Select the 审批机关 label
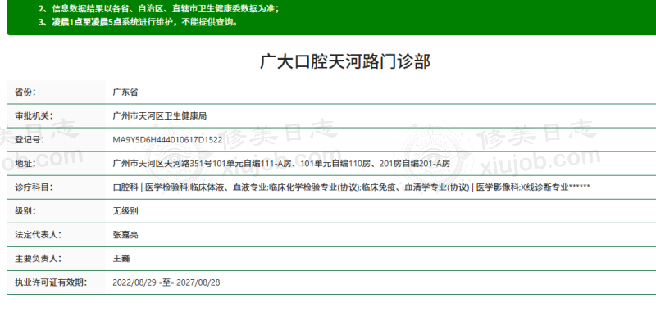The height and width of the screenshot is (325, 656). coord(34,115)
